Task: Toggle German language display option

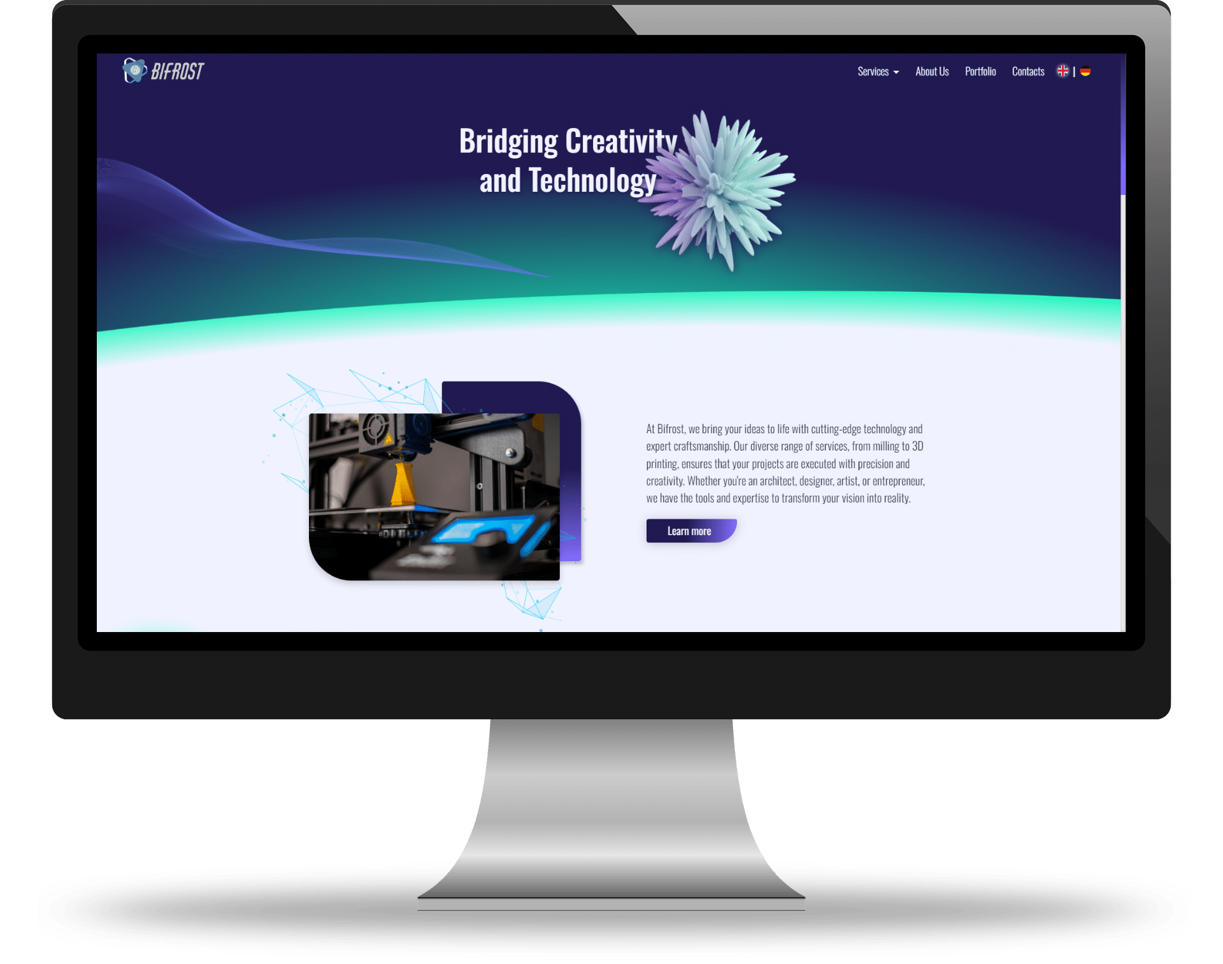Action: (1089, 71)
